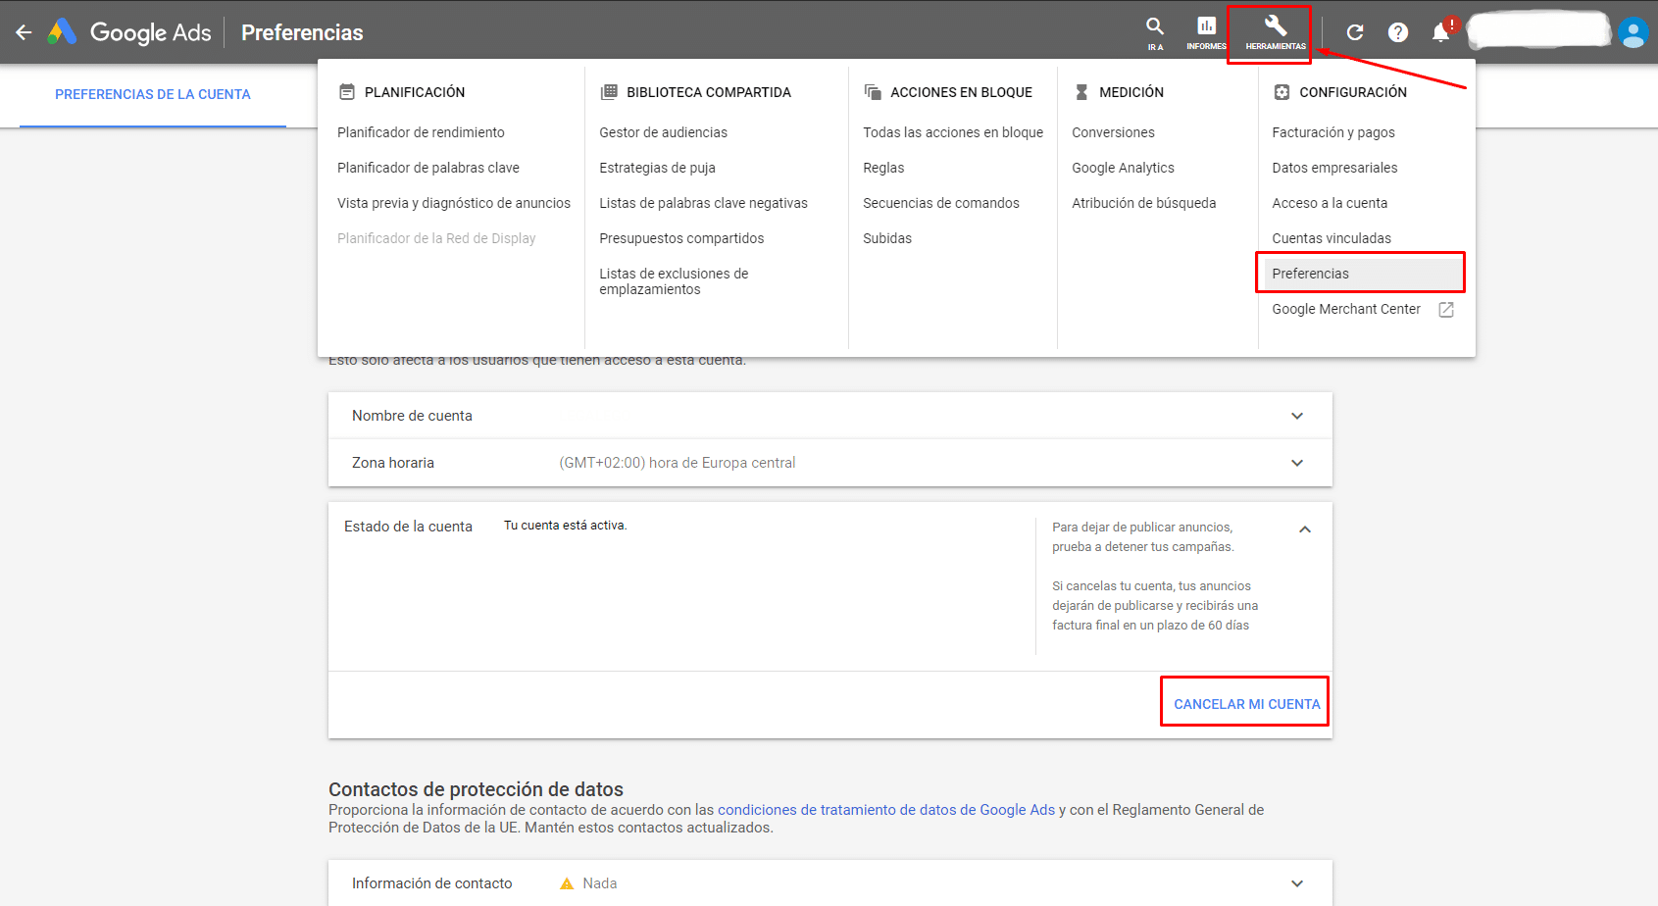This screenshot has width=1658, height=906.
Task: Click the ACCIONES EN BLOQUE heading
Action: [961, 92]
